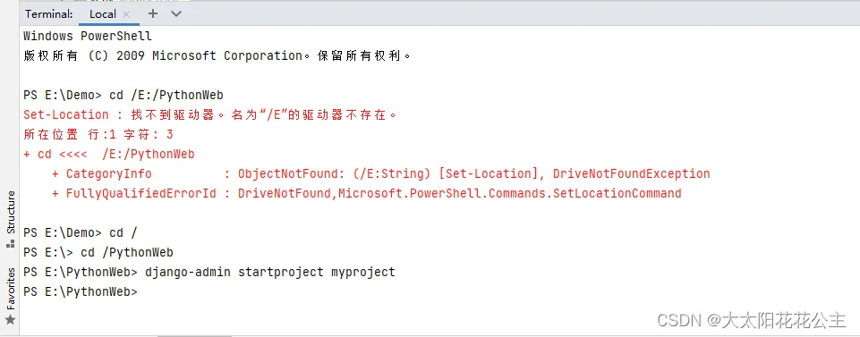Add a new terminal session with plus icon
860x337 pixels.
[x=153, y=13]
